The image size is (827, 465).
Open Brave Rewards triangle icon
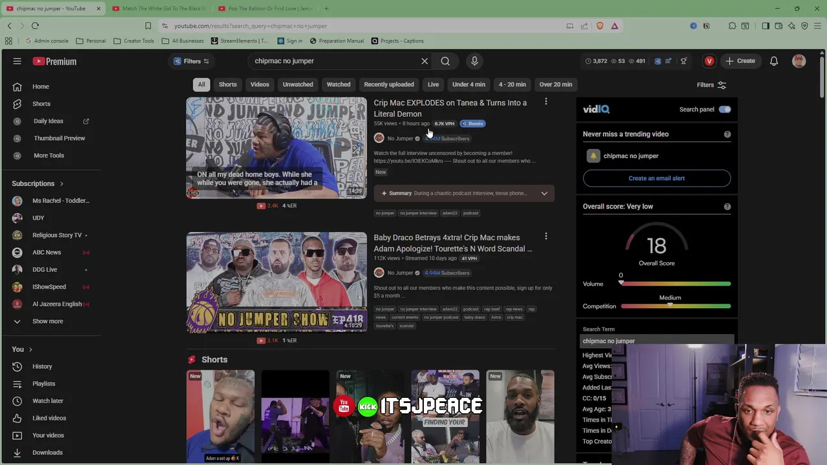pos(614,26)
